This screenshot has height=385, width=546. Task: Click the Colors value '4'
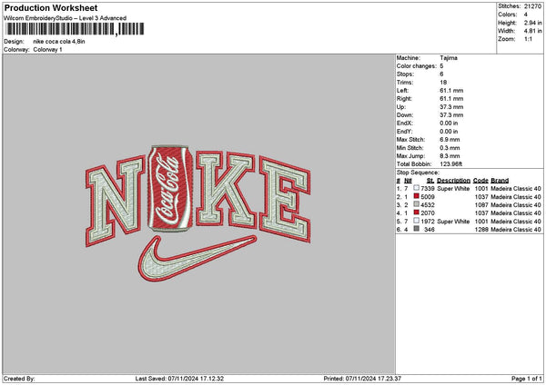pos(526,15)
